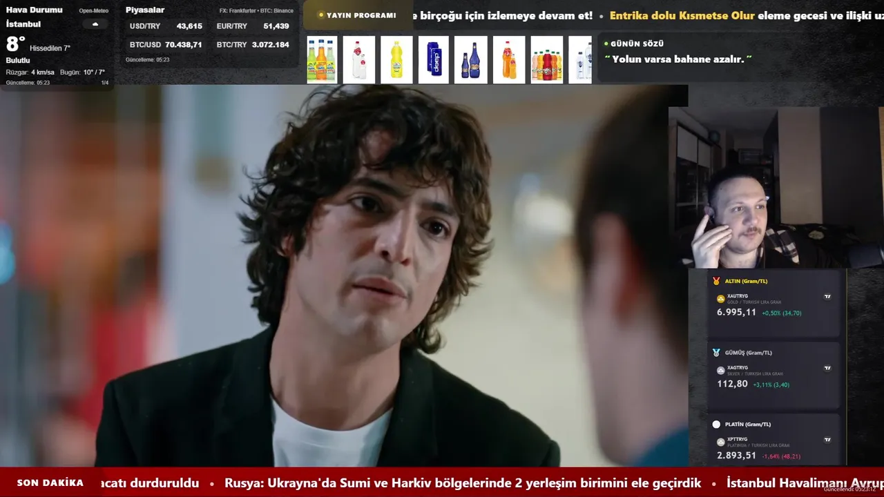Click the İstanbul city name
884x497 pixels.
23,24
